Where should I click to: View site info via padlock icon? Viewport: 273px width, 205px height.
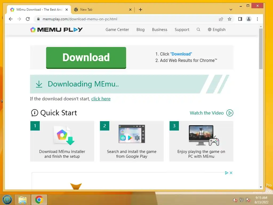38,19
